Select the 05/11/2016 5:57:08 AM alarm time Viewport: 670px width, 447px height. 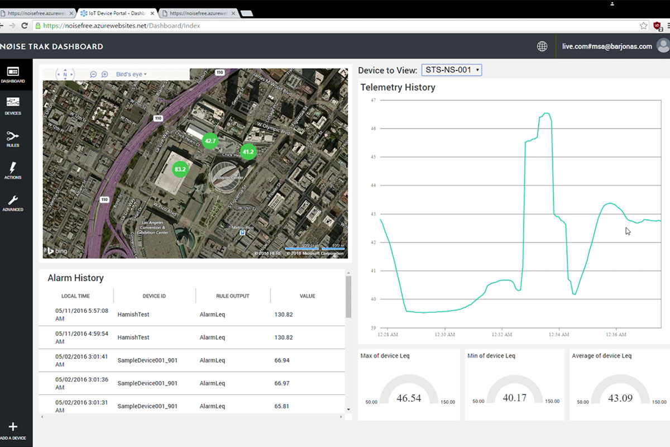[x=82, y=315]
